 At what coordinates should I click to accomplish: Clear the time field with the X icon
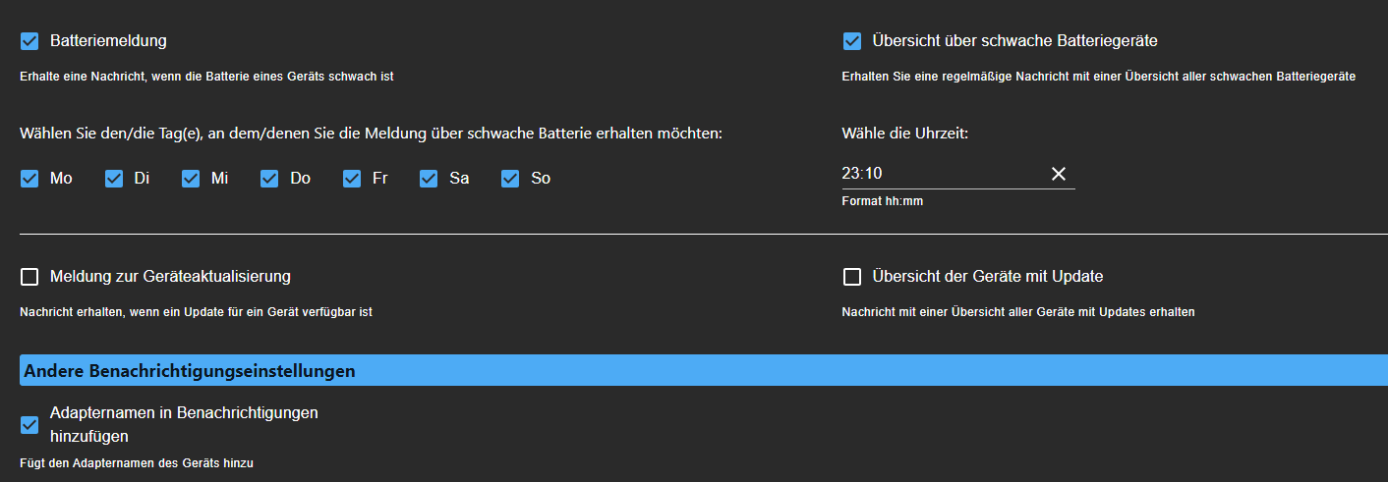pyautogui.click(x=1059, y=174)
